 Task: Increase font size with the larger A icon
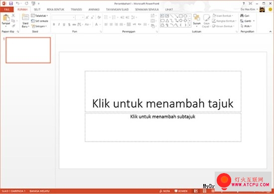coord(87,17)
